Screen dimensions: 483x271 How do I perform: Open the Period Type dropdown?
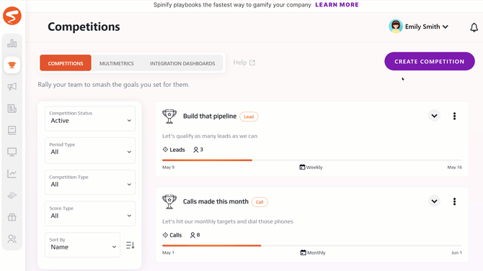[x=90, y=150]
